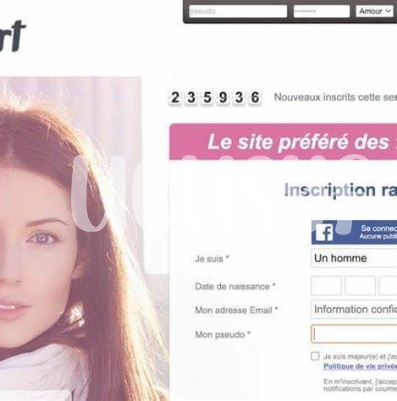Open the Amour dropdown in login bar
The image size is (397, 401).
tap(374, 11)
